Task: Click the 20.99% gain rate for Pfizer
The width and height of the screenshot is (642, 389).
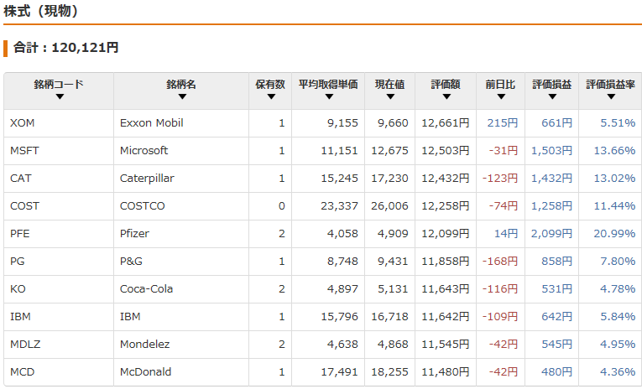Action: click(614, 234)
